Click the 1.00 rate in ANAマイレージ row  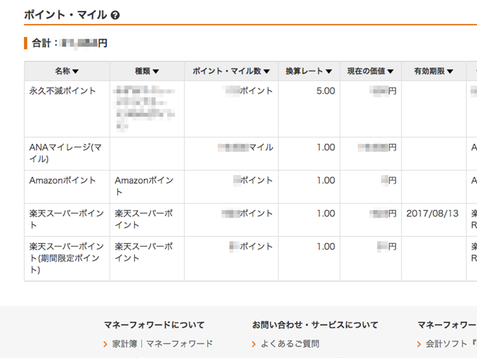pos(326,147)
